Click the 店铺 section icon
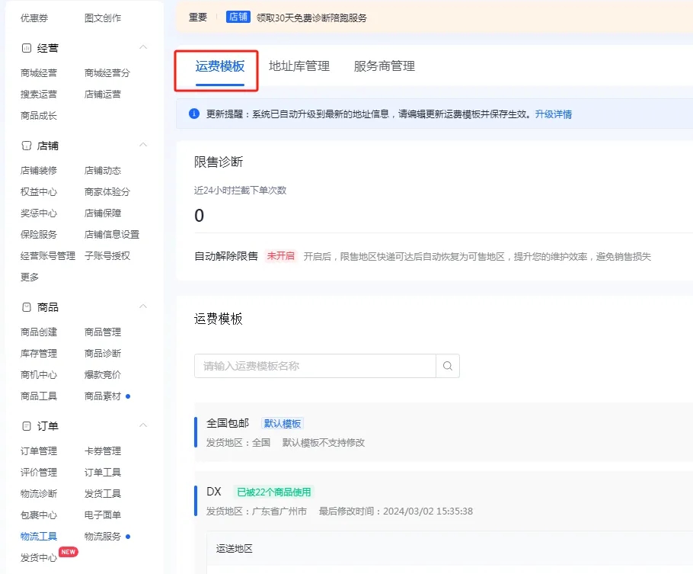Screen dimensions: 693x574 tap(27, 145)
